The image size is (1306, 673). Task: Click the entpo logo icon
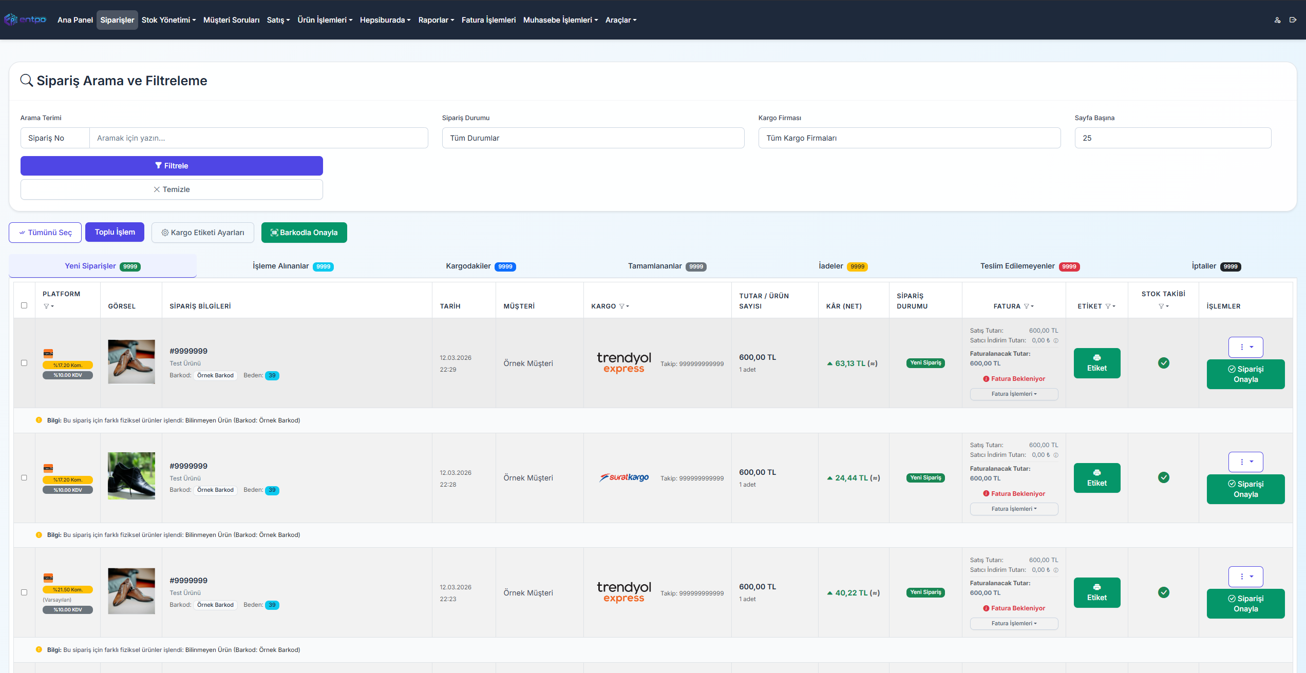pyautogui.click(x=10, y=20)
